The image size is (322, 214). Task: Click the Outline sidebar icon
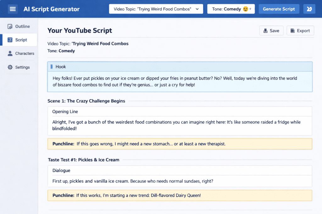[10, 27]
